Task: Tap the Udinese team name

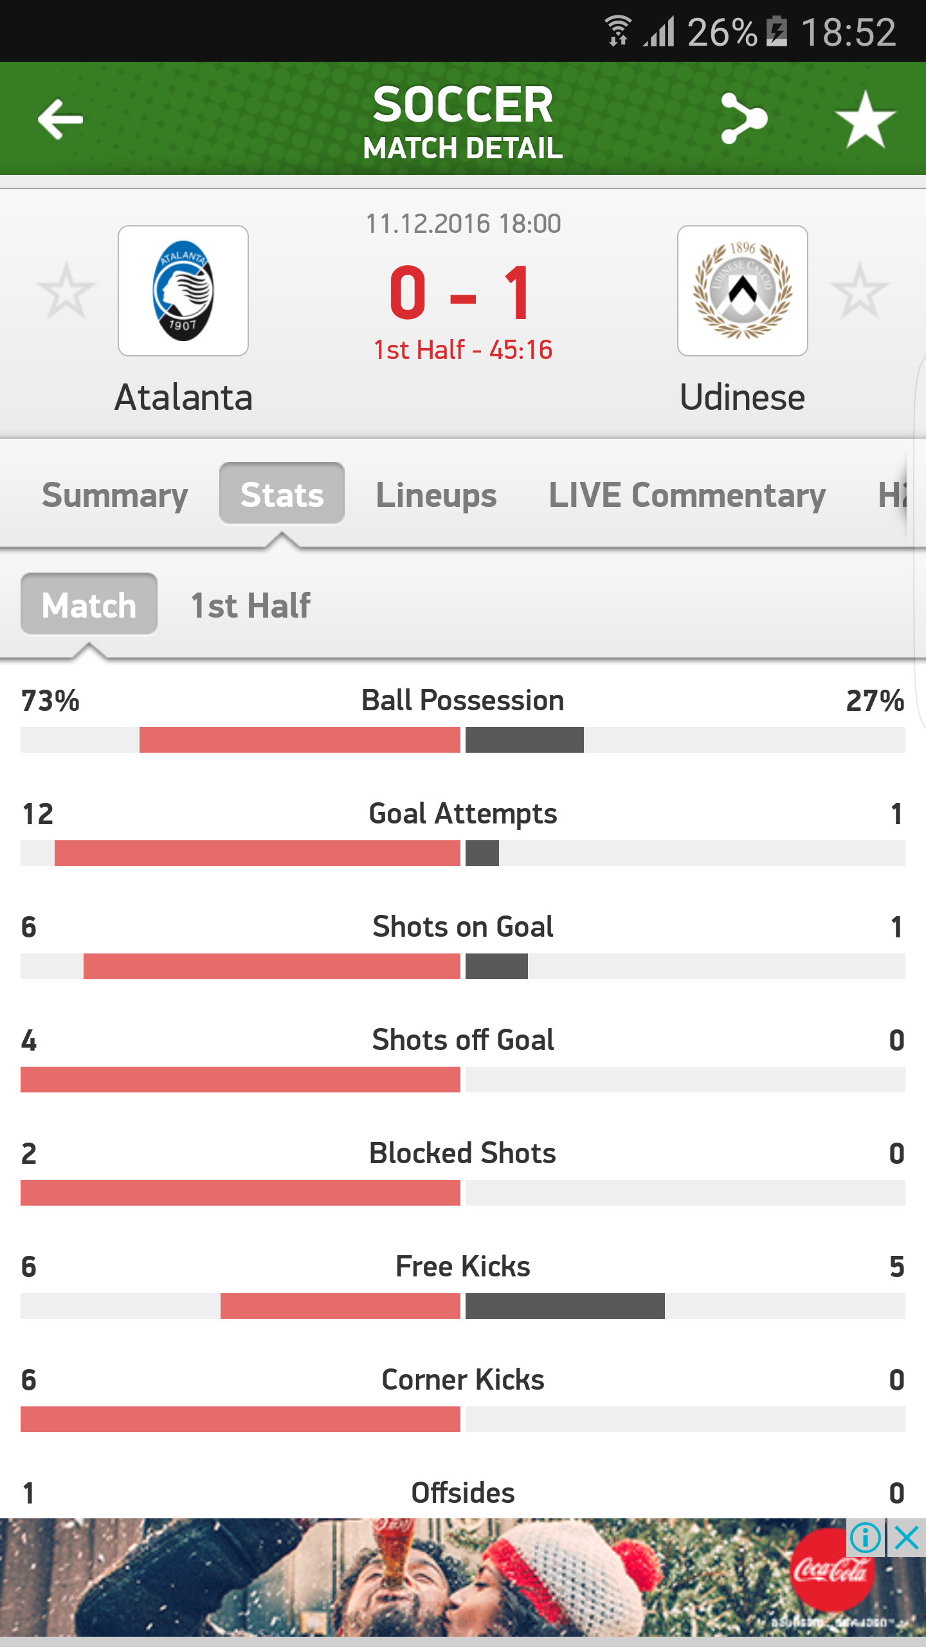Action: coord(743,397)
